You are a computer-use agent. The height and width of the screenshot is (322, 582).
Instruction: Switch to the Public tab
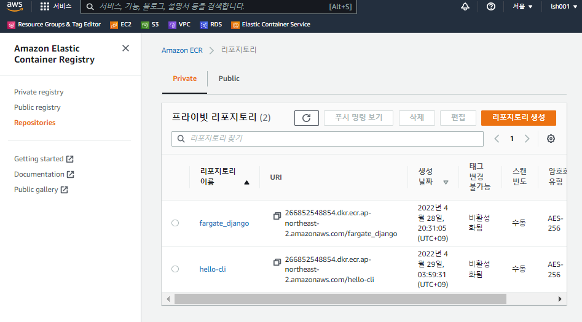point(229,79)
